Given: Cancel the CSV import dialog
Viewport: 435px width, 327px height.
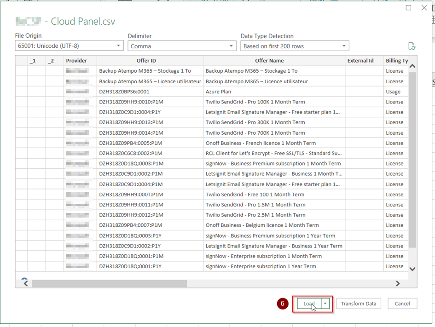Looking at the screenshot, I should pyautogui.click(x=402, y=304).
